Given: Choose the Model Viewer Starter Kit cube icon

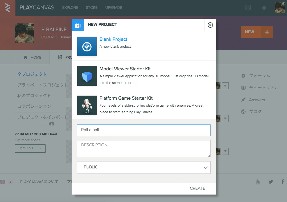Looking at the screenshot, I should click(87, 76).
